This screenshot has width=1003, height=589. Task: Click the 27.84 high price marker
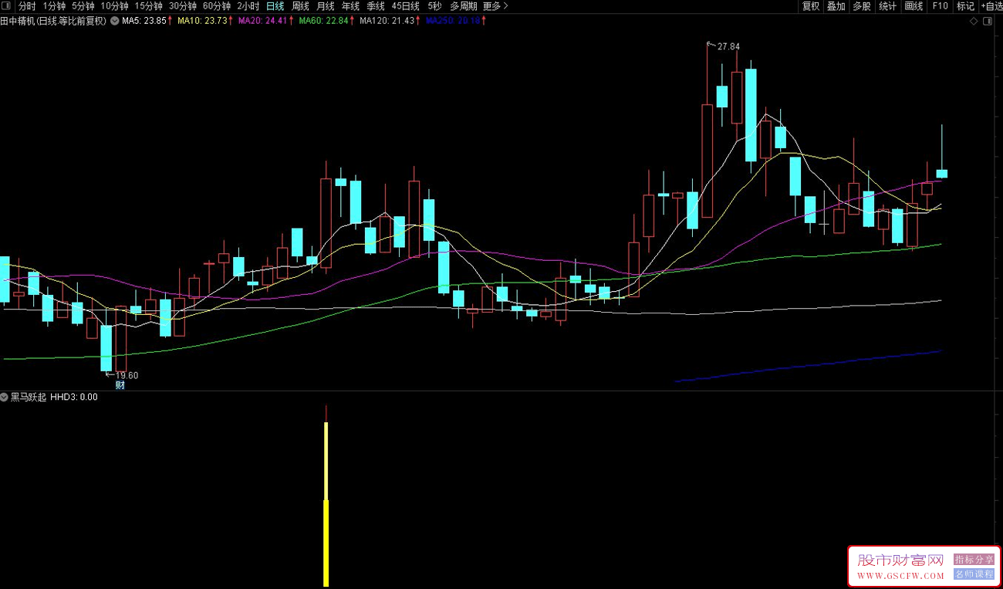[x=728, y=47]
